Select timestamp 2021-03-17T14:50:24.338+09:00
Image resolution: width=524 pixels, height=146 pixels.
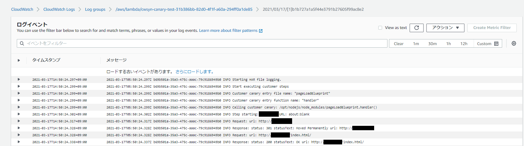tap(60, 142)
